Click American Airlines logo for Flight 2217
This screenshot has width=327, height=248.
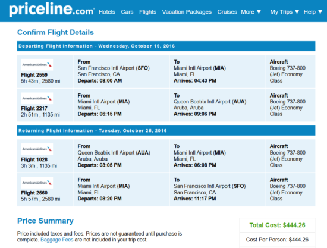[37, 98]
